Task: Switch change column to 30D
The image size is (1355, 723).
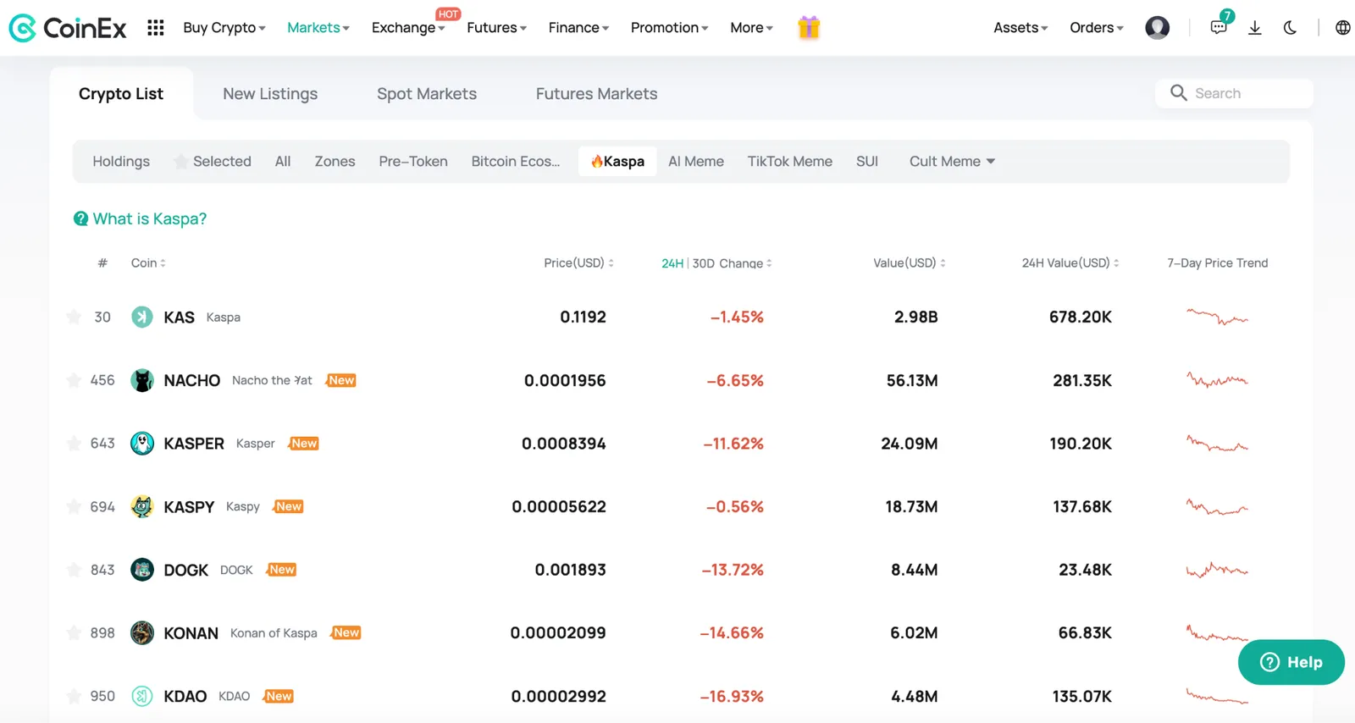Action: click(x=704, y=263)
